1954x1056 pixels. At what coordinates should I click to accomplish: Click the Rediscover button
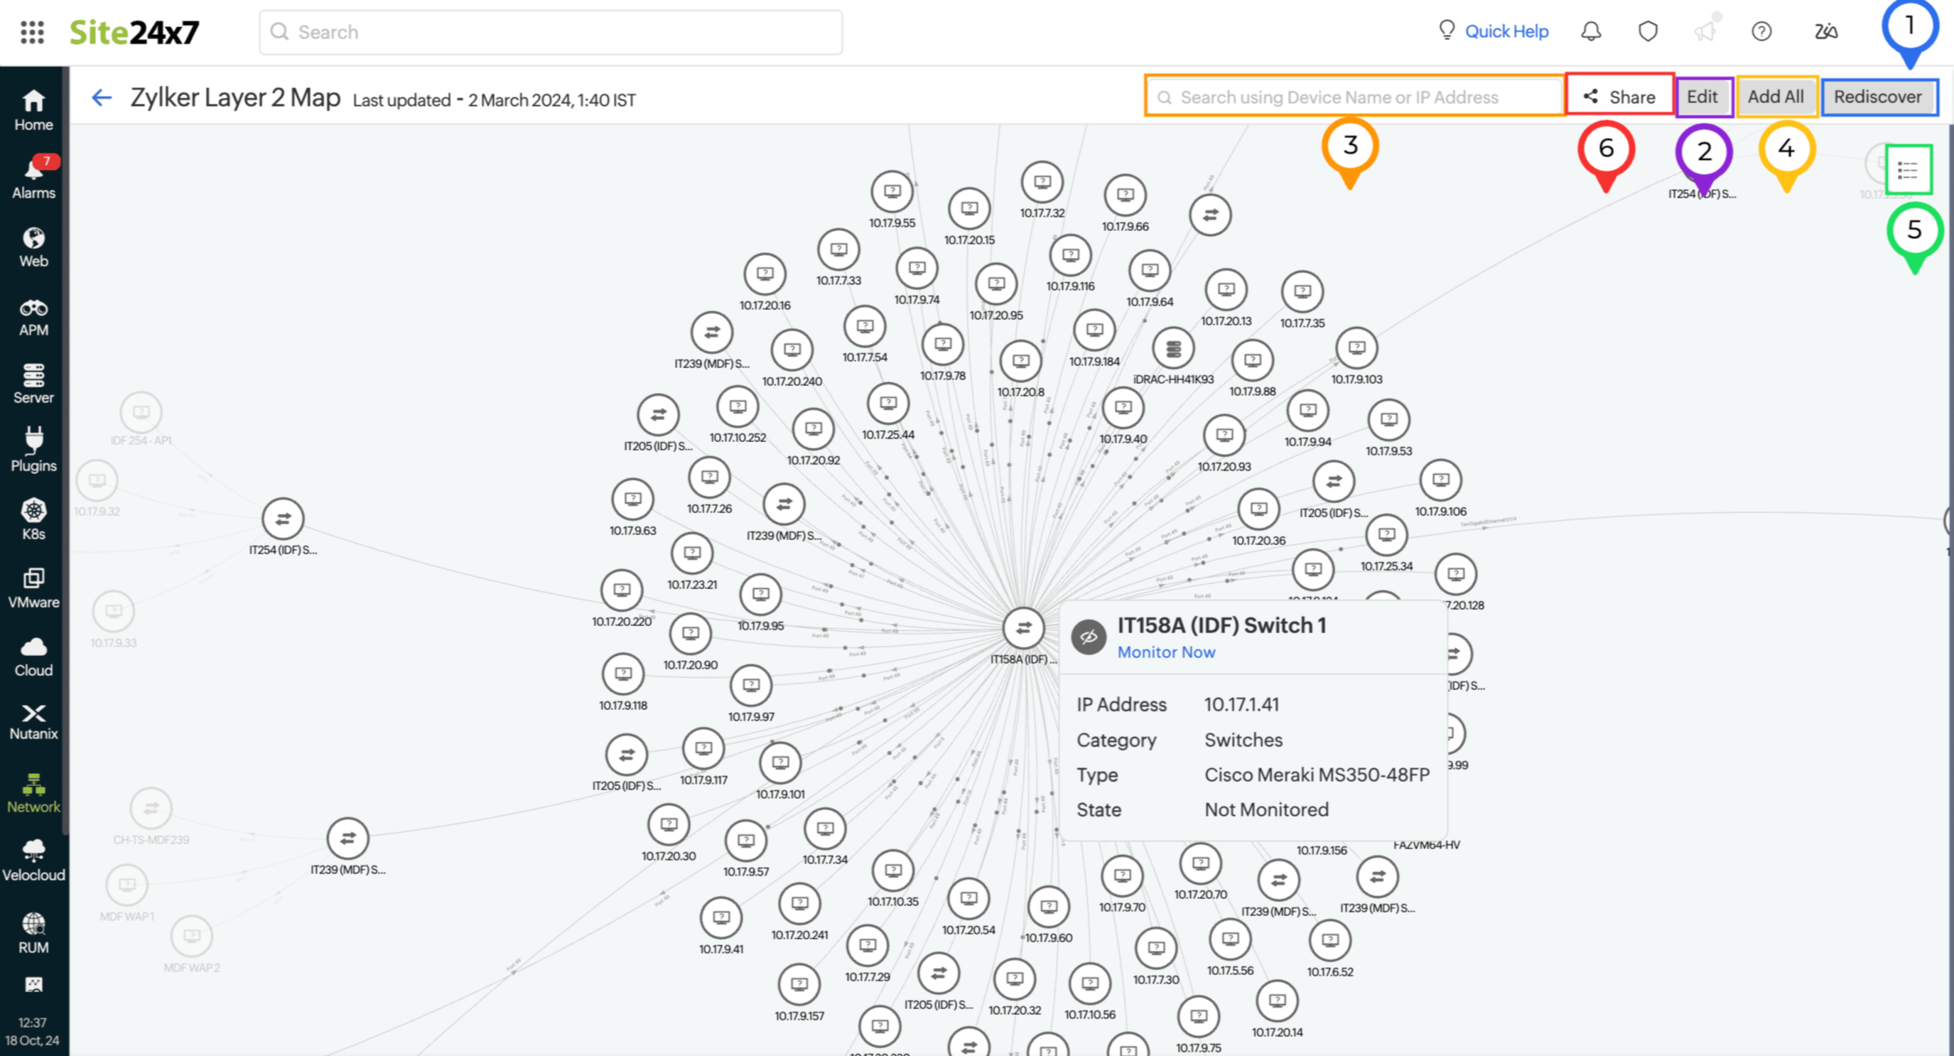coord(1878,97)
